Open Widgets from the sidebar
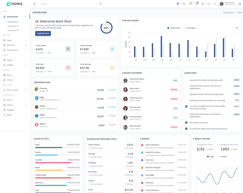The image size is (243, 193). coord(10,110)
